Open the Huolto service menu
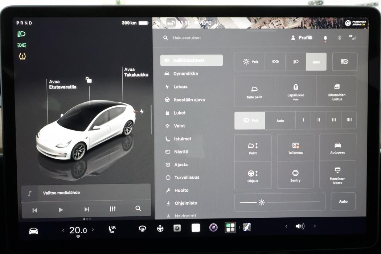The height and width of the screenshot is (254, 381). click(177, 190)
